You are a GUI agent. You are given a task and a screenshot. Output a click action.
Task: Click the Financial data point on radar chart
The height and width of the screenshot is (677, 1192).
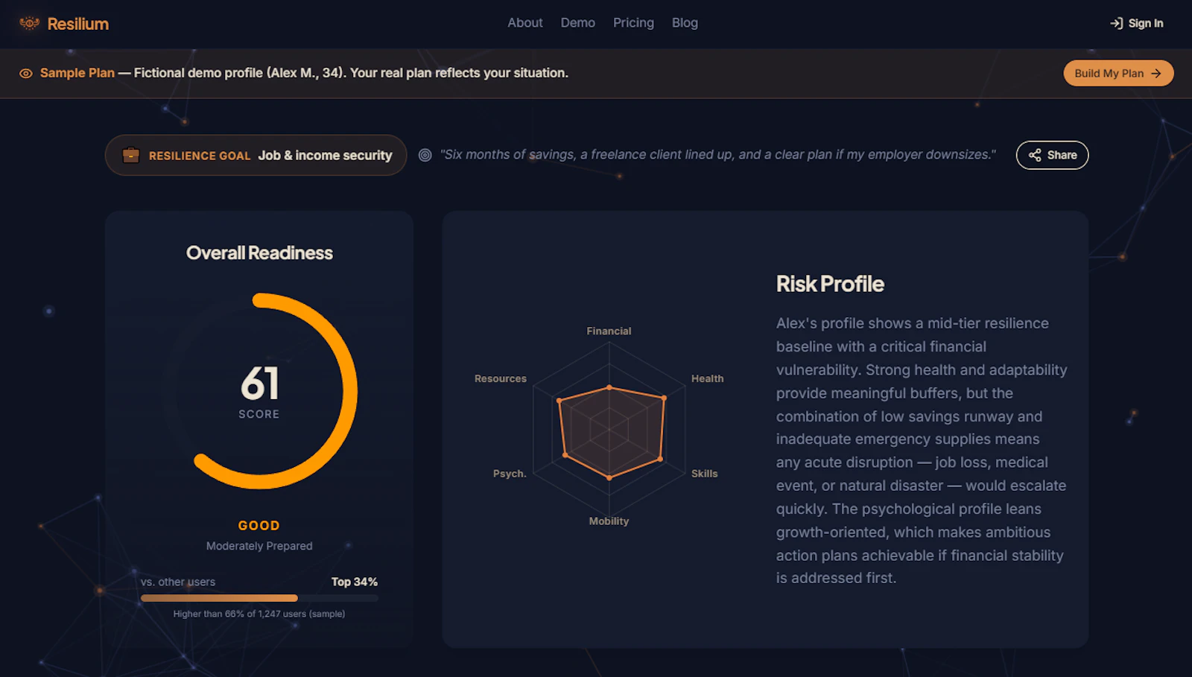tap(609, 387)
